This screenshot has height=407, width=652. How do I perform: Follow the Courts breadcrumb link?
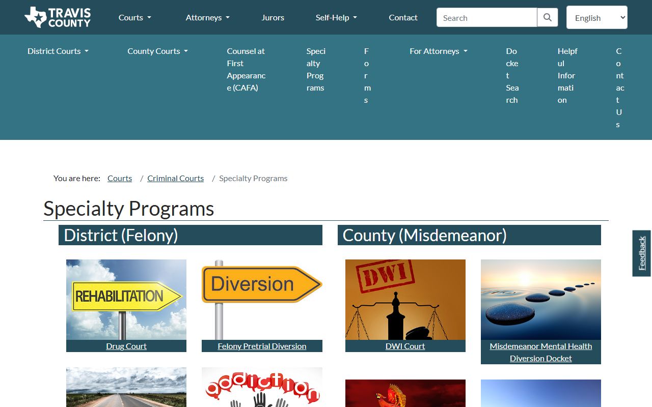click(120, 178)
